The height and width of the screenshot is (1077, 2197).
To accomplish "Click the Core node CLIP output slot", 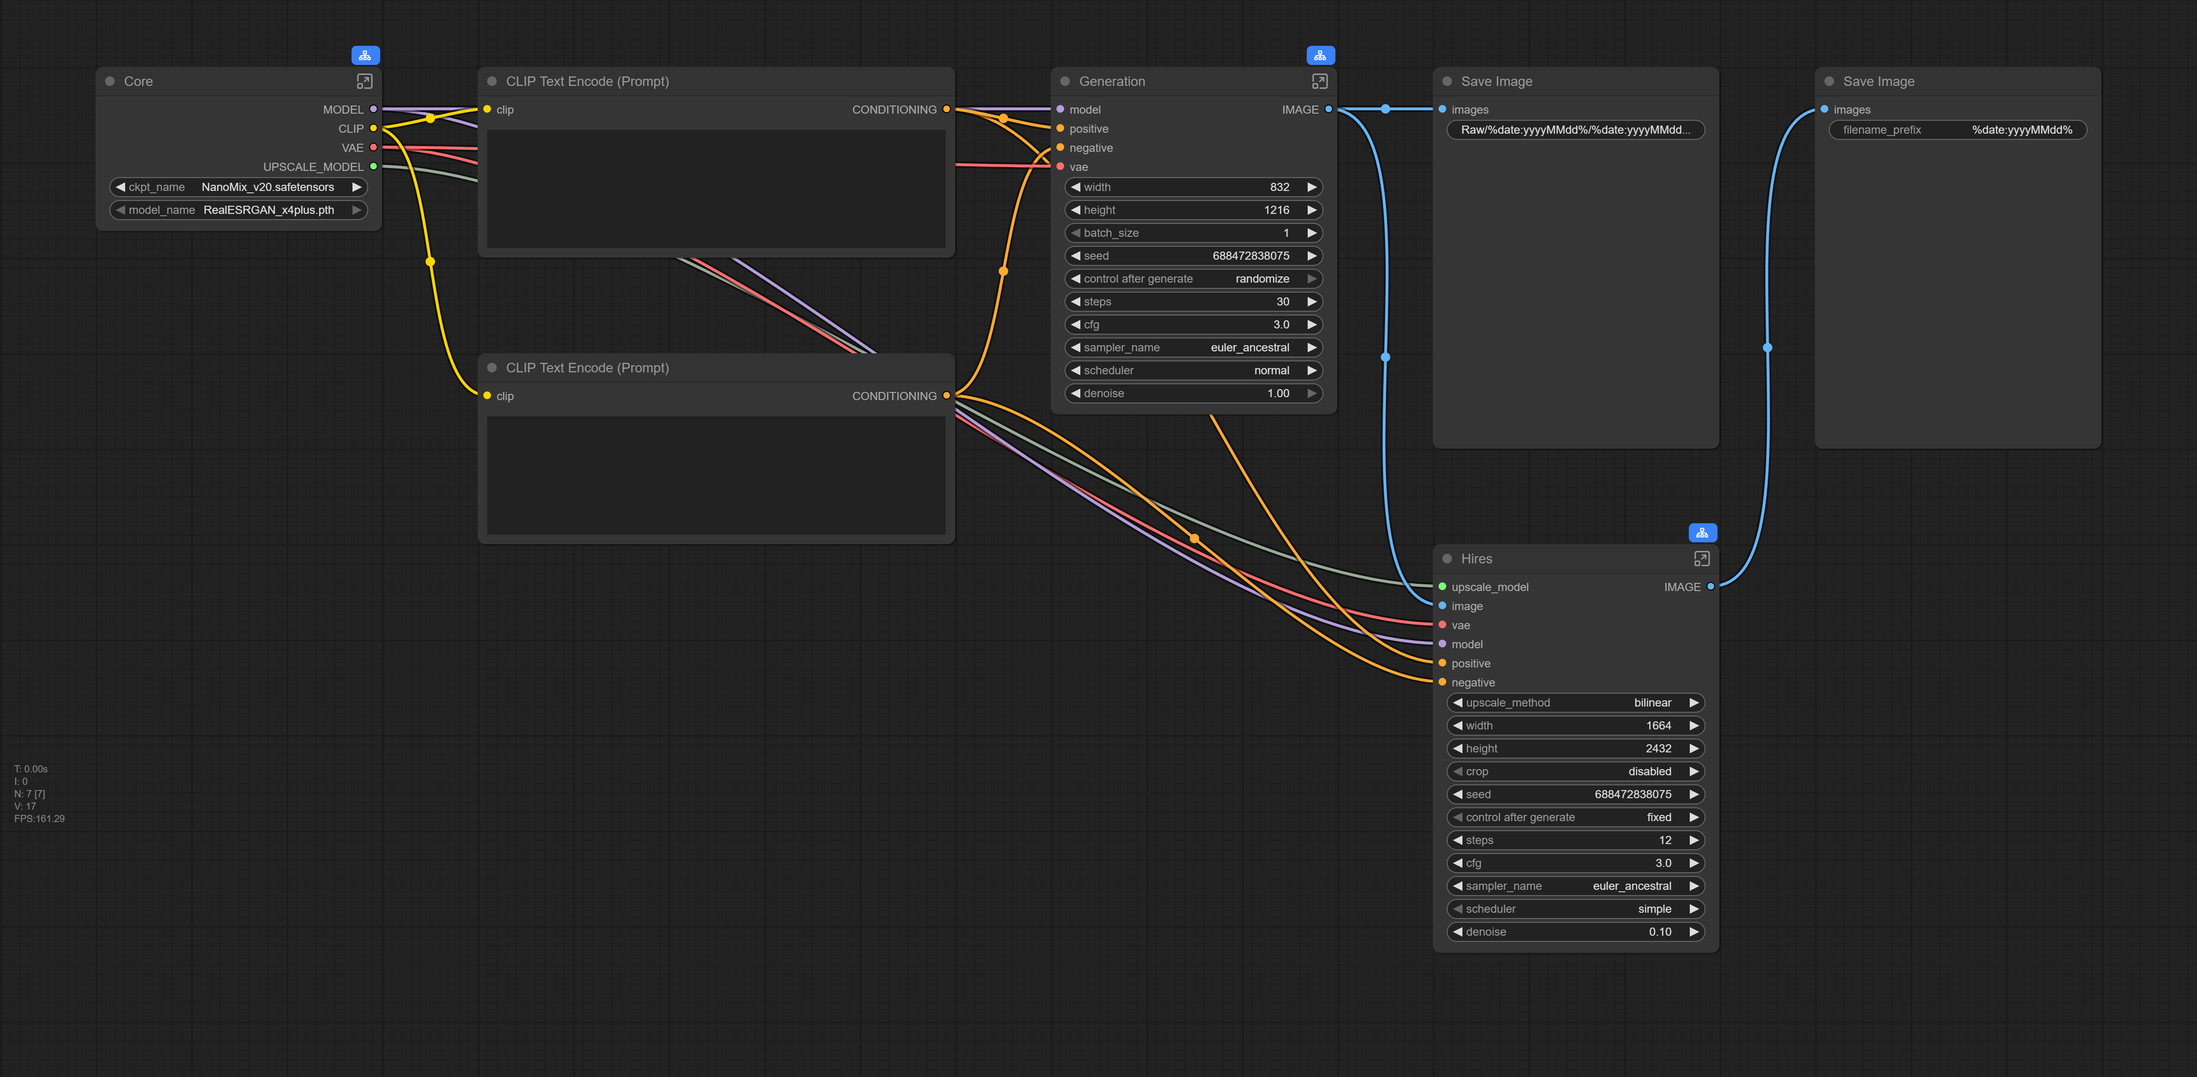I will (x=373, y=129).
